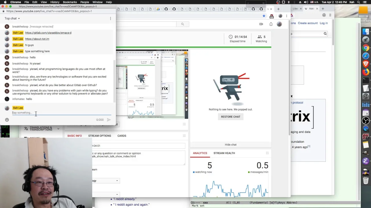This screenshot has width=371, height=208.
Task: Click the emoji picker icon in chat
Action: click(7, 120)
